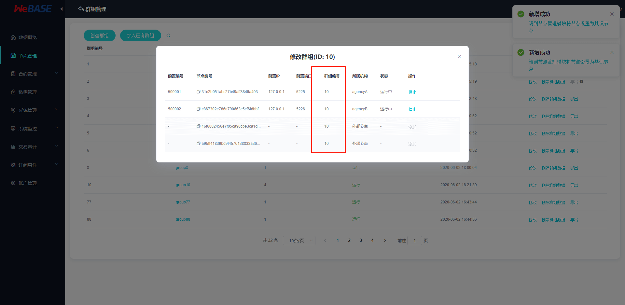Click the 合约管理 sidebar icon
Image resolution: width=625 pixels, height=305 pixels.
[x=13, y=74]
